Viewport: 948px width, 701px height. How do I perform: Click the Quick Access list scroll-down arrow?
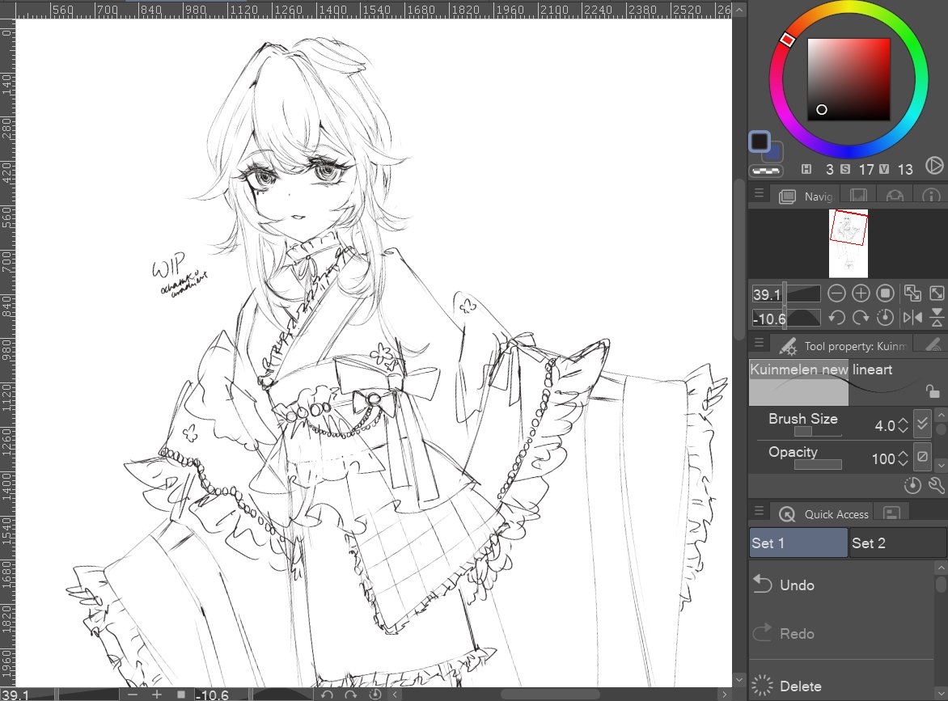[941, 693]
